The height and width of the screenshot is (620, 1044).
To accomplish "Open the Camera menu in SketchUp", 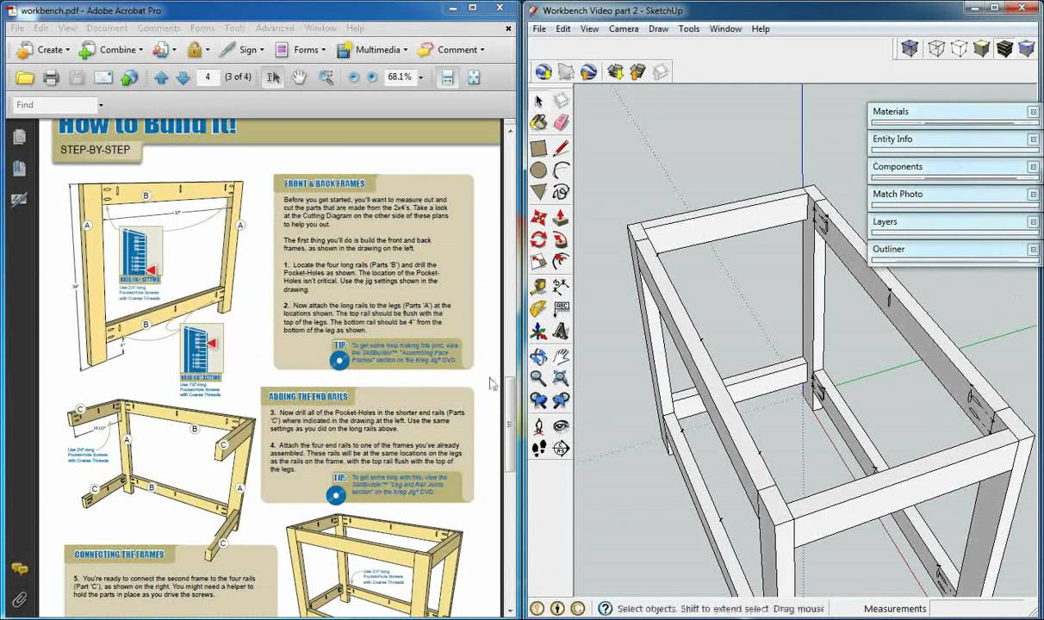I will click(x=624, y=28).
